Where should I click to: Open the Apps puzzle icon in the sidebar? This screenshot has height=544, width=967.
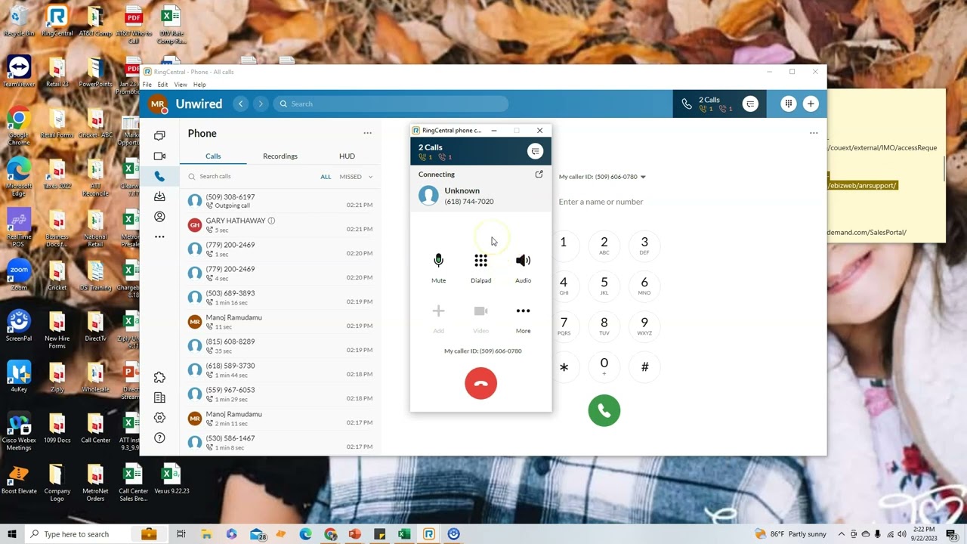point(159,378)
